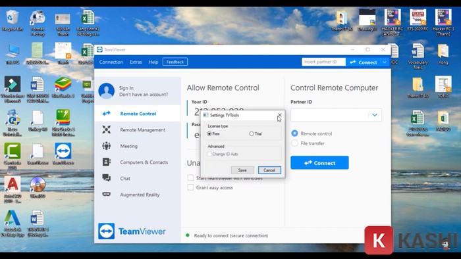
Task: Select the Xong folder on desktop
Action: pyautogui.click(x=443, y=54)
